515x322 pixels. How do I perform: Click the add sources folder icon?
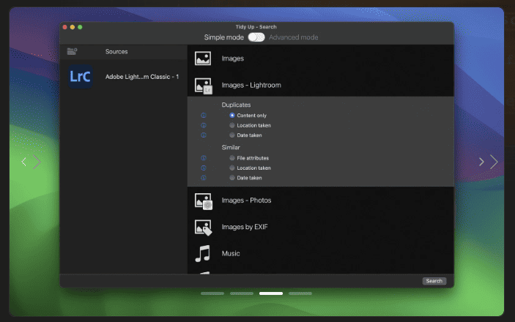pyautogui.click(x=72, y=51)
